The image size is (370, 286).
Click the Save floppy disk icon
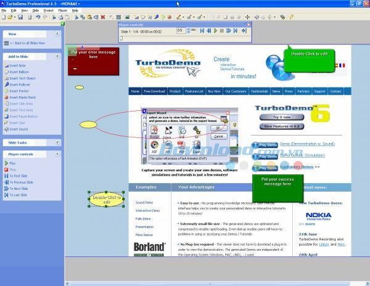click(x=20, y=17)
